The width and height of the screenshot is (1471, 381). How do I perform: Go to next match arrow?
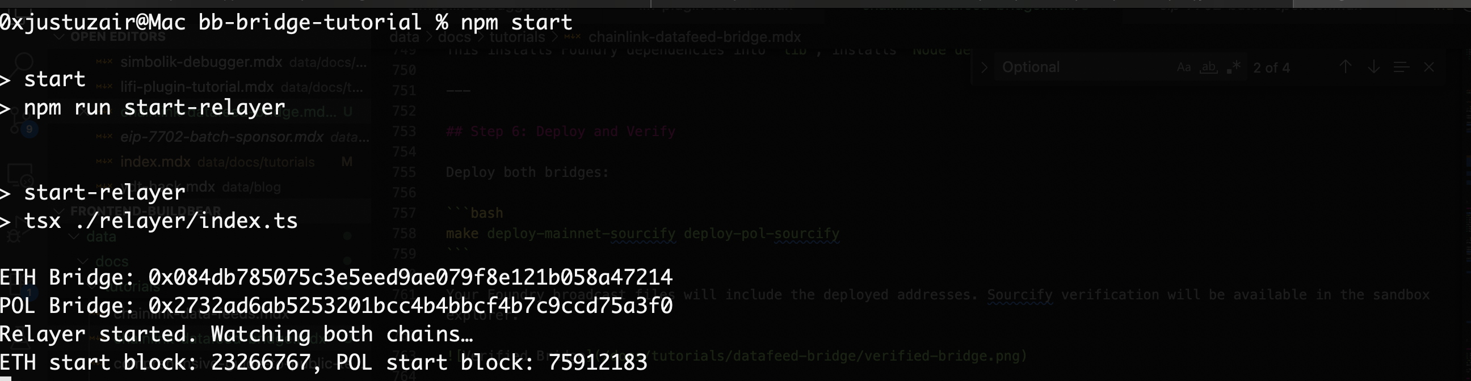(x=1374, y=67)
